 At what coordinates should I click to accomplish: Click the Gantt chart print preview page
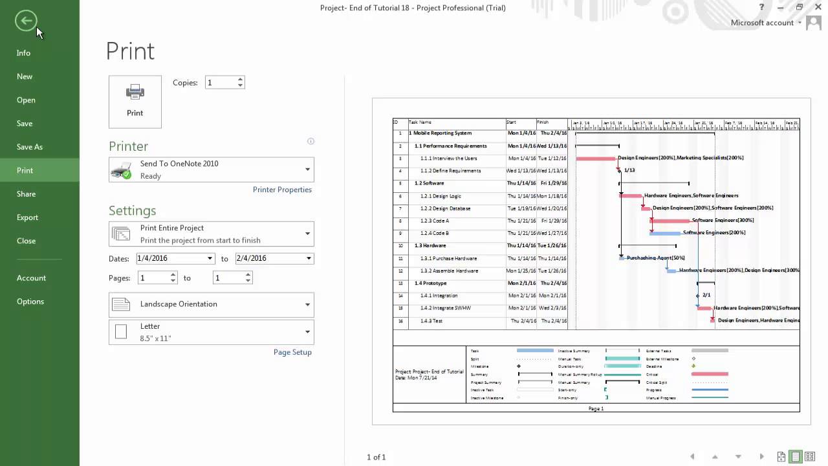(x=591, y=261)
